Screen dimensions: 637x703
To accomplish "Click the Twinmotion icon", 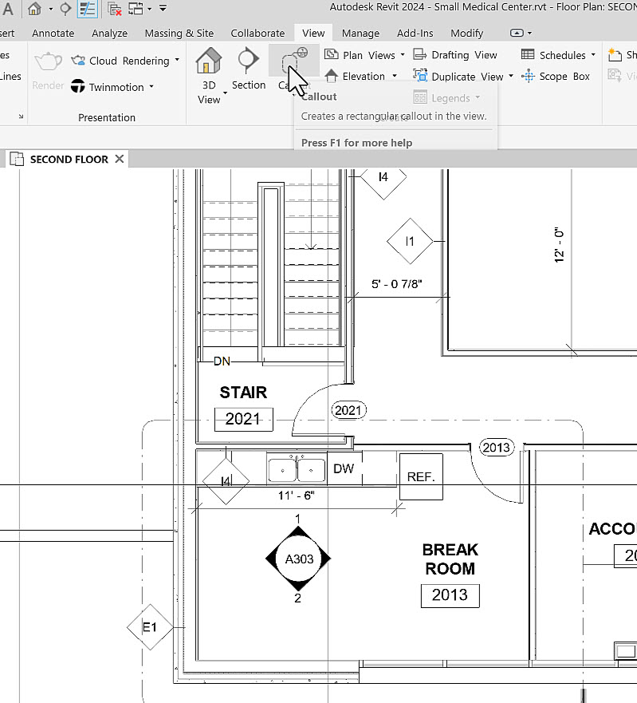I will (x=78, y=86).
